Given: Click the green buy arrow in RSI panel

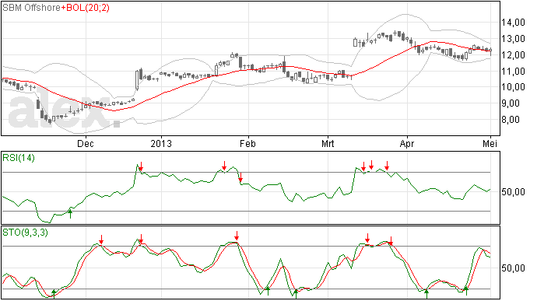Looking at the screenshot, I should [70, 214].
